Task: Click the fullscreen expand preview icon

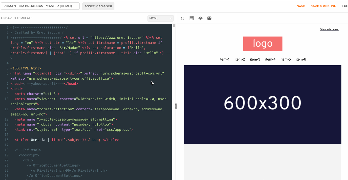Action: coord(183,18)
